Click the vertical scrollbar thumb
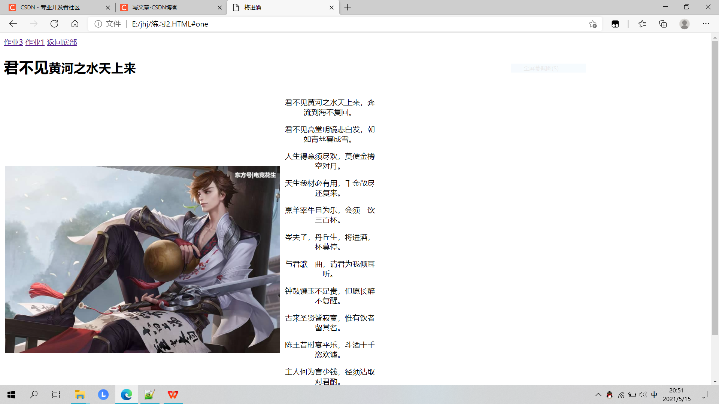This screenshot has height=404, width=719. point(715,188)
